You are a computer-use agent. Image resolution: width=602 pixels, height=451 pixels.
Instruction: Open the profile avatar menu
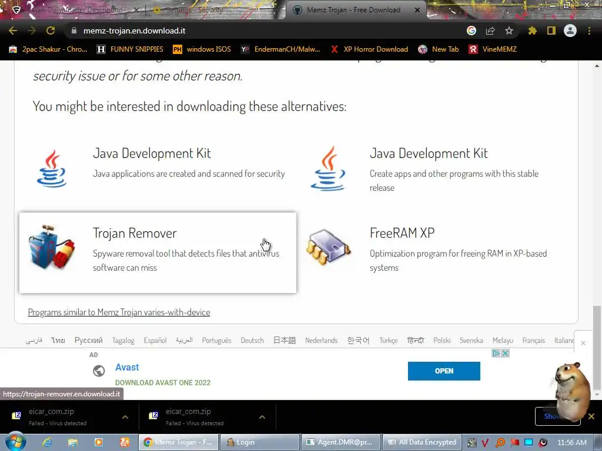pos(570,31)
